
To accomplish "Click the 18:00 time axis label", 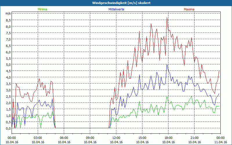I will pyautogui.click(x=168, y=138).
